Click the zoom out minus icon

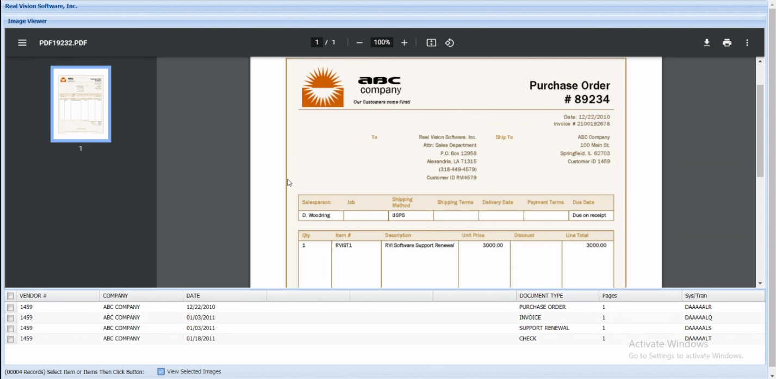click(x=359, y=43)
